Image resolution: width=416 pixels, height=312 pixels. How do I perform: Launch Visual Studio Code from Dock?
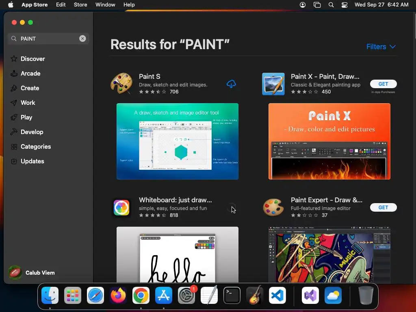tap(277, 295)
